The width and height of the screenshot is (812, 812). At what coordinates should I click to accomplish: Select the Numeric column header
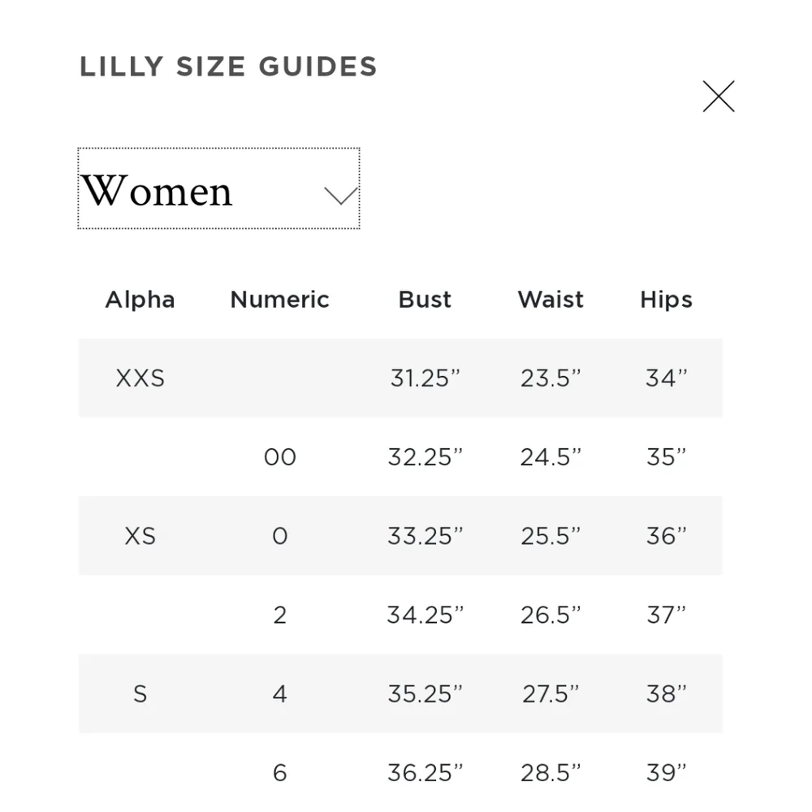coord(279,300)
